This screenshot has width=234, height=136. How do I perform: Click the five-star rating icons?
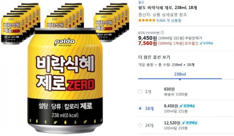[147, 20]
